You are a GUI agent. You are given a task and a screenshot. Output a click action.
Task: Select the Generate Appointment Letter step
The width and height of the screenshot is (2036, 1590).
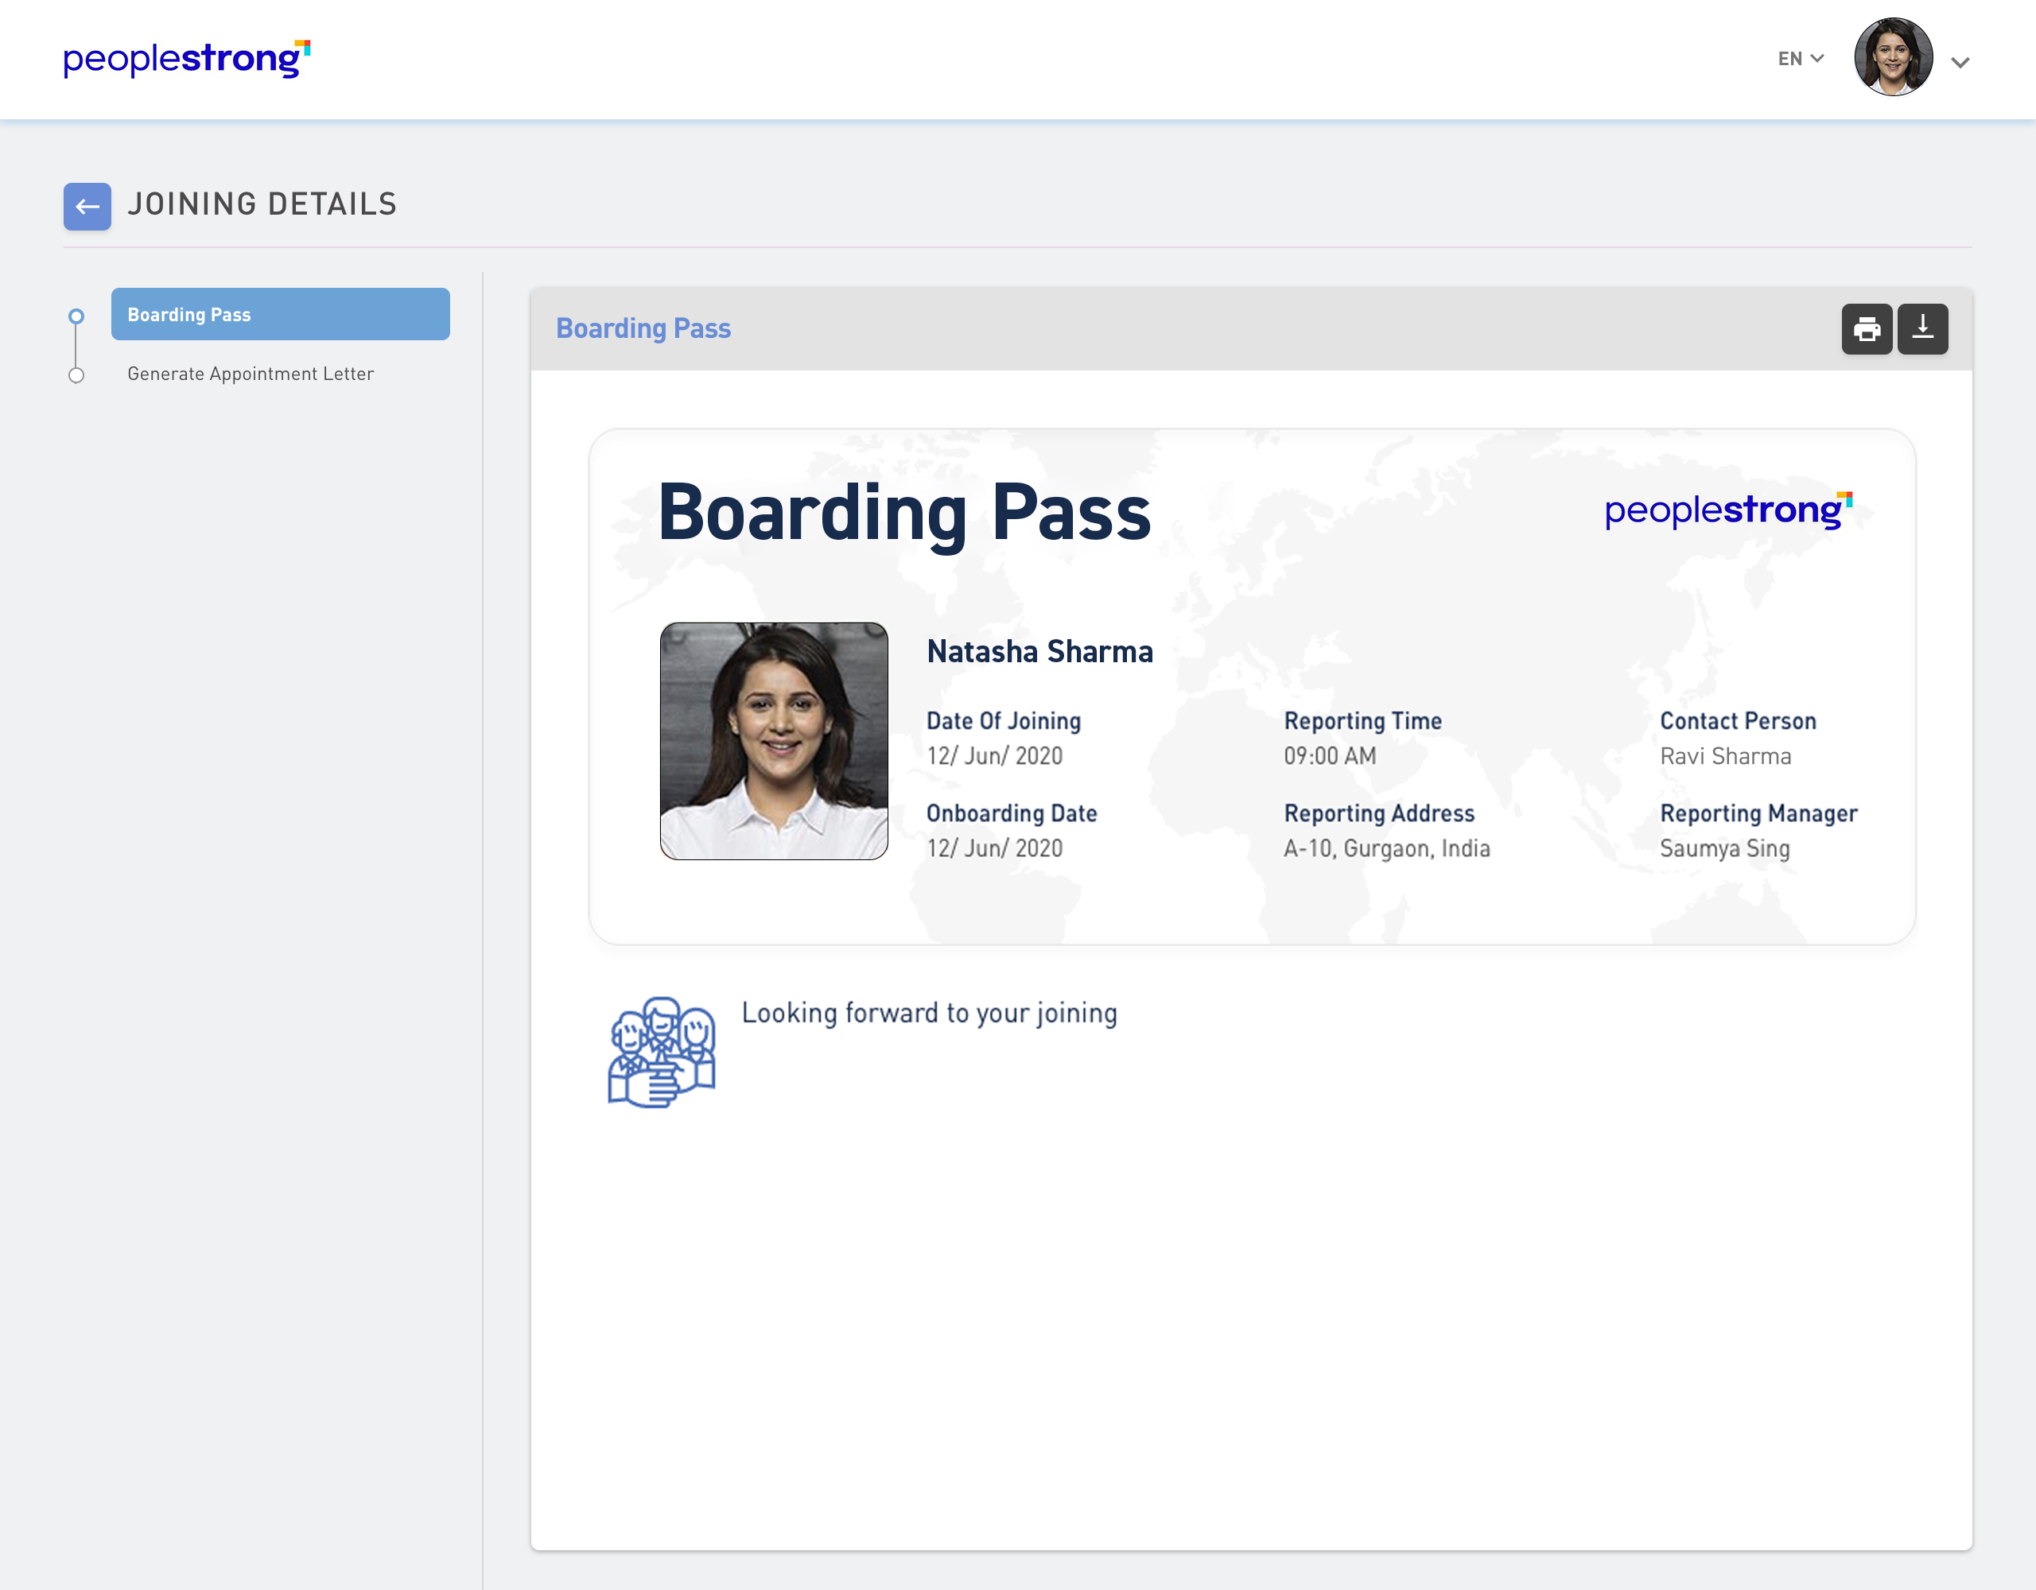(x=250, y=373)
